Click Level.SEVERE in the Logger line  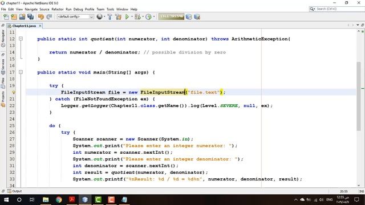click(220, 105)
